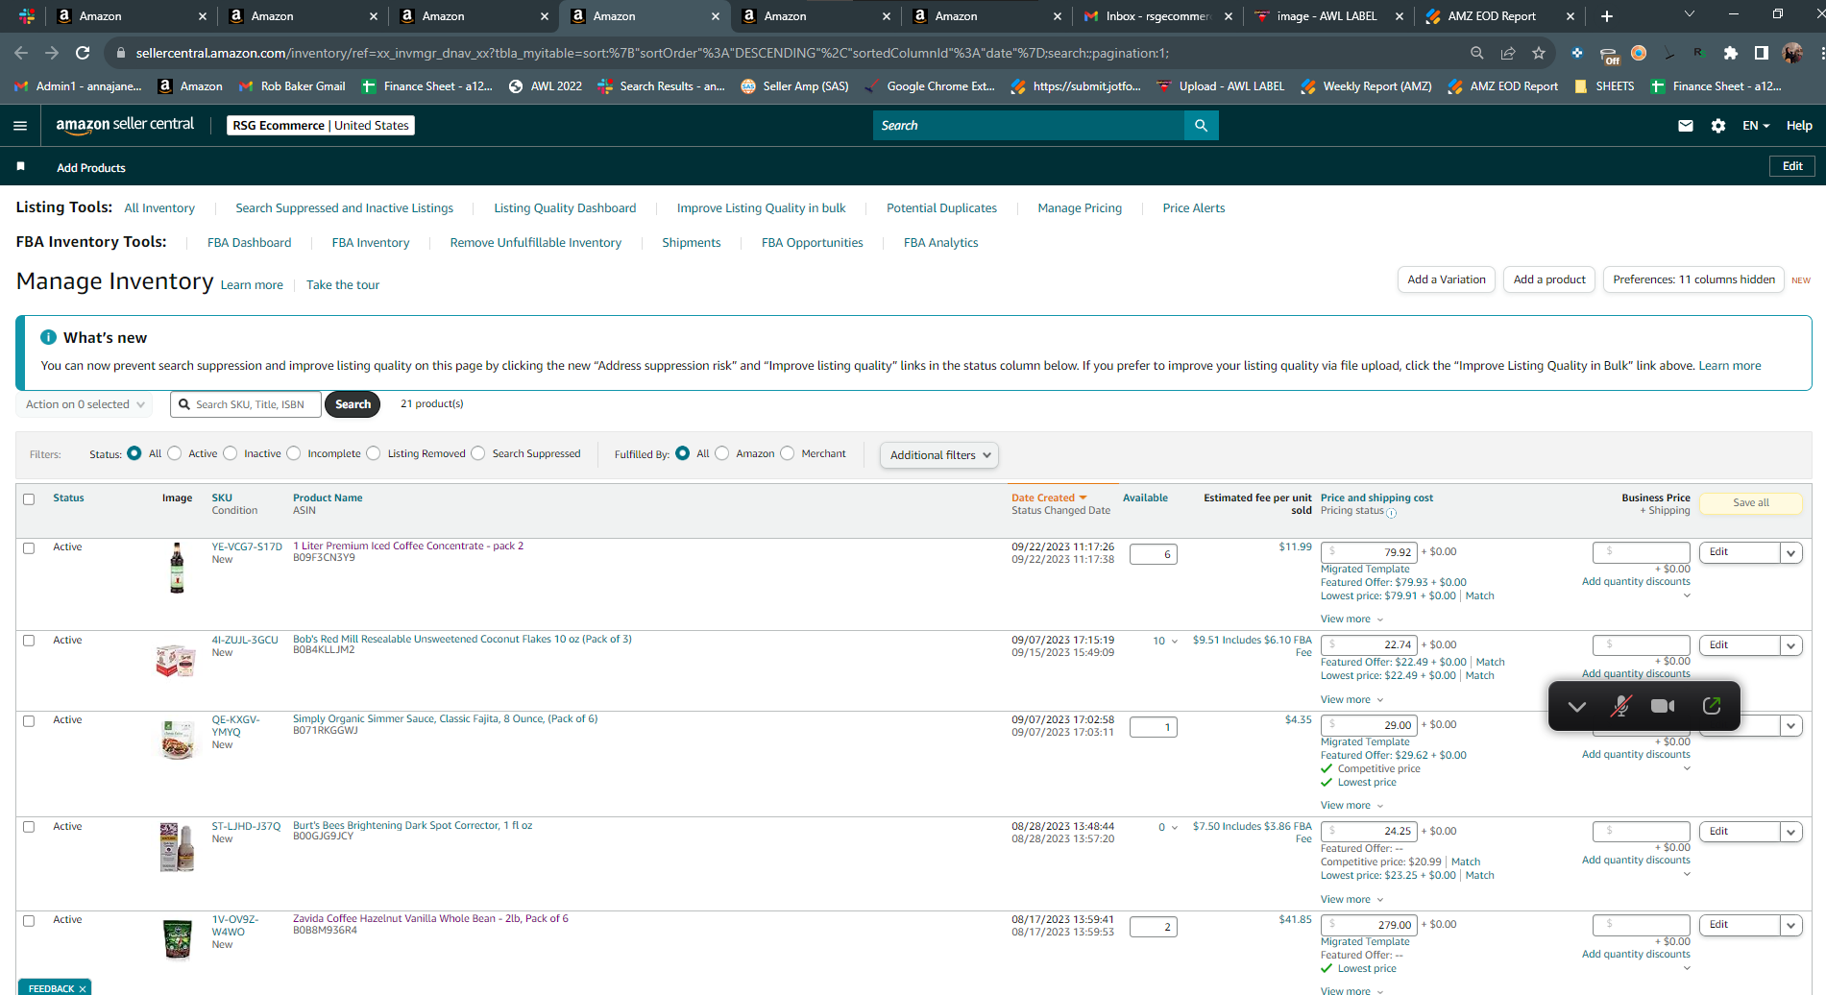The width and height of the screenshot is (1826, 995).
Task: Click the 79.92 price input field
Action: [1369, 552]
